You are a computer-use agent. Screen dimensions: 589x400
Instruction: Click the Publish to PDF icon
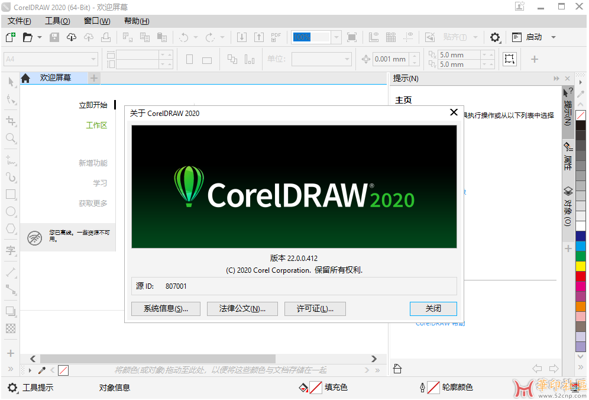click(276, 37)
